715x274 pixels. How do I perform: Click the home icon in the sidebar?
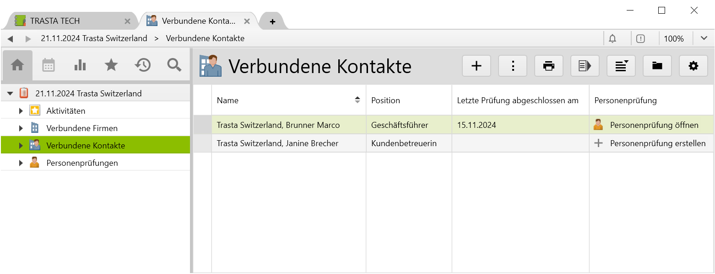pos(17,65)
